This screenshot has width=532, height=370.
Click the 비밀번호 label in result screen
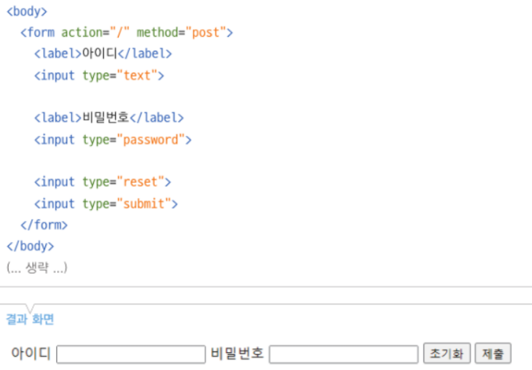[x=237, y=354]
